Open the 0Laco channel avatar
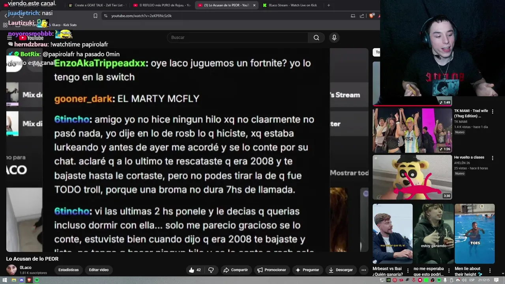This screenshot has width=505, height=284. [11, 270]
